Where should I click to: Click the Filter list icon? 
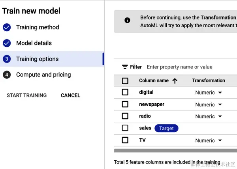click(x=125, y=67)
